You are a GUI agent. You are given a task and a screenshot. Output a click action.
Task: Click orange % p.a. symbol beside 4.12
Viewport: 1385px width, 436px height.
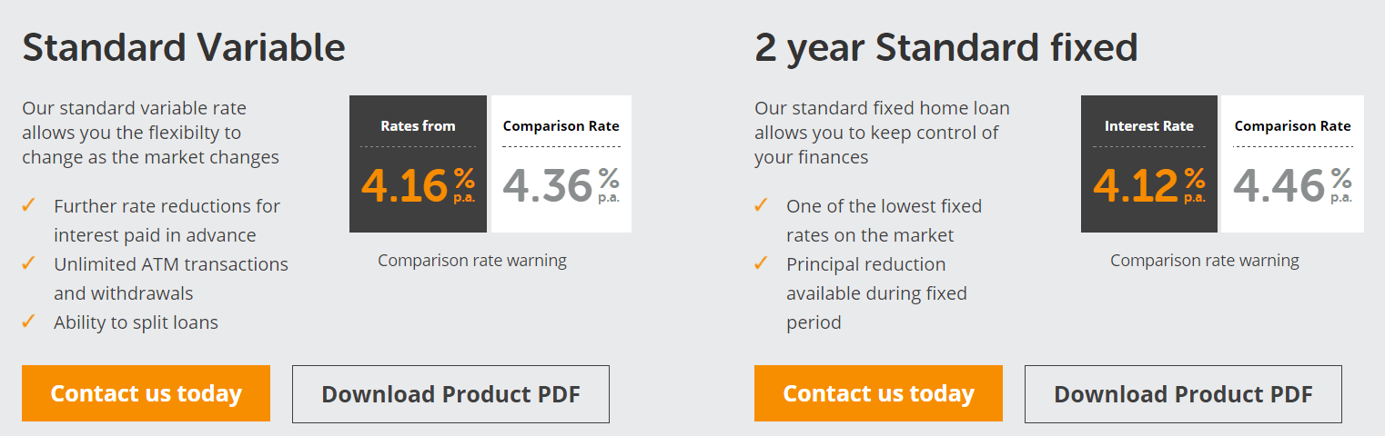point(1195,185)
